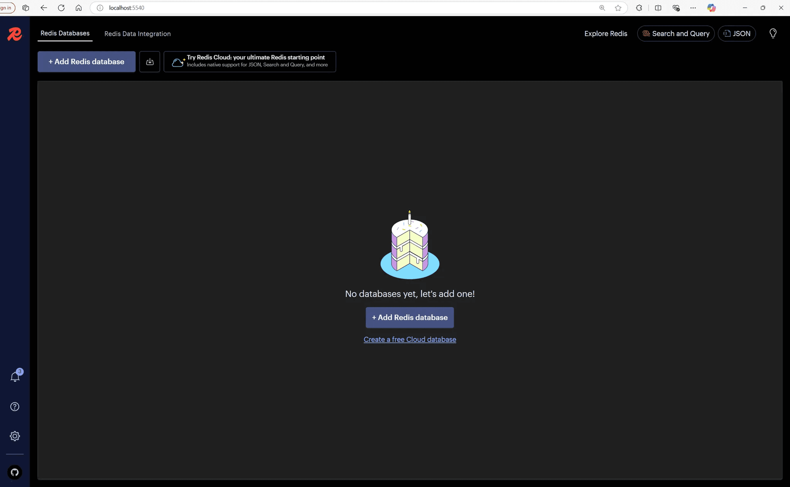Click the Redis logo in the sidebar
Viewport: 790px width, 487px height.
tap(15, 34)
